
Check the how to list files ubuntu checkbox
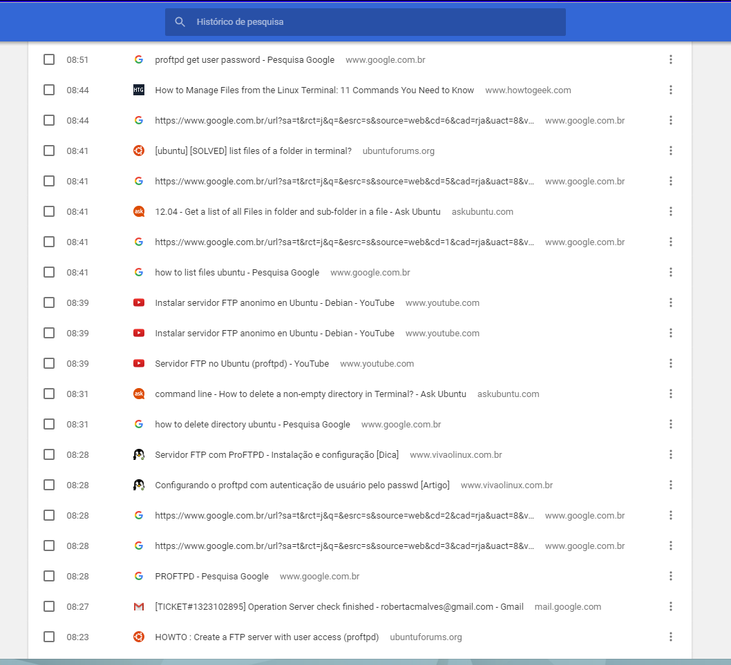pos(49,272)
